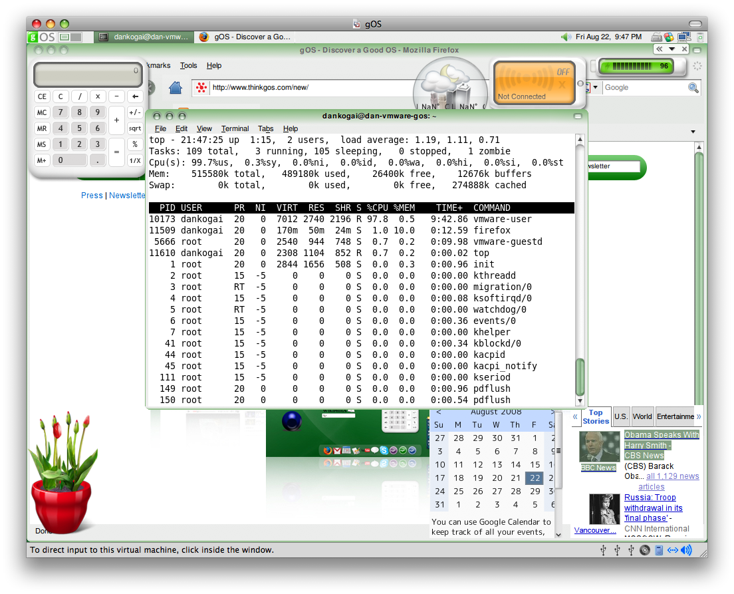Image resolution: width=734 pixels, height=594 pixels.
Task: Click the tab list dropdown arrow in Firefox
Action: (x=693, y=132)
